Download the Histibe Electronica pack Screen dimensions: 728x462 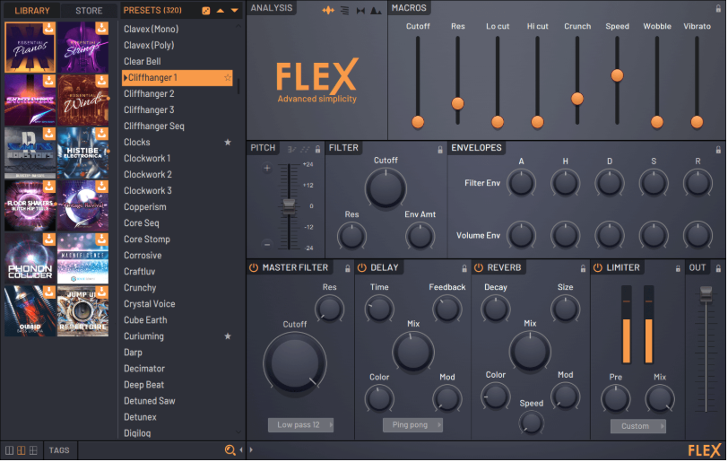(101, 134)
